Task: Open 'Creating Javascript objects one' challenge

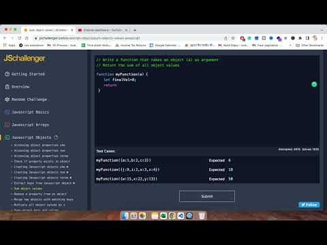Action: point(41,167)
